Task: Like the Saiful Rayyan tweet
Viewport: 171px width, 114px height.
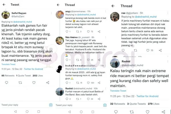Action: click(x=34, y=83)
